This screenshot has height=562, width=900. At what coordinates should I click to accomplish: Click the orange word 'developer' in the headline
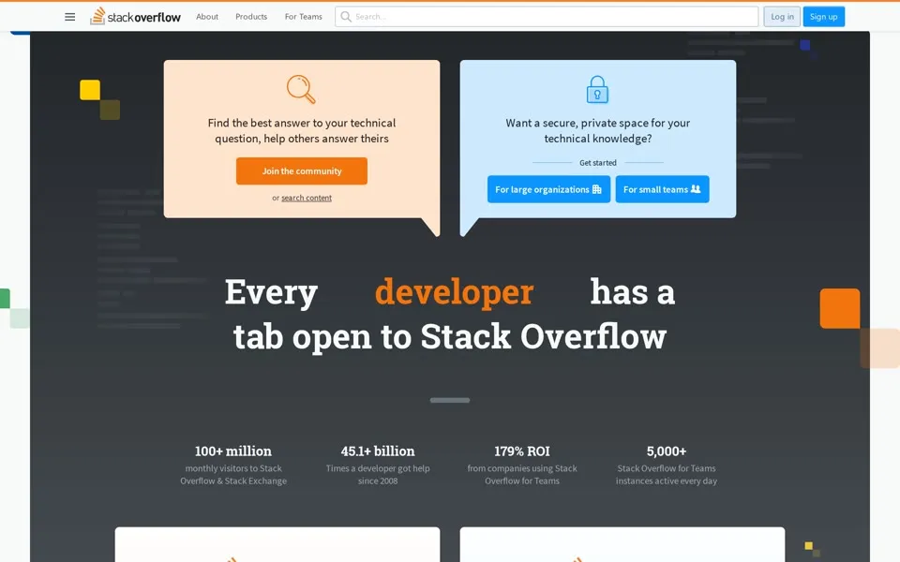tap(454, 292)
